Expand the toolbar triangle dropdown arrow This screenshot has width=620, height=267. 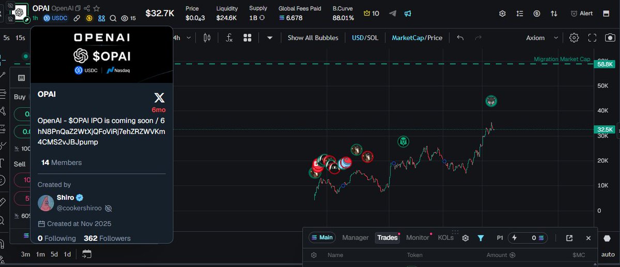pyautogui.click(x=269, y=38)
